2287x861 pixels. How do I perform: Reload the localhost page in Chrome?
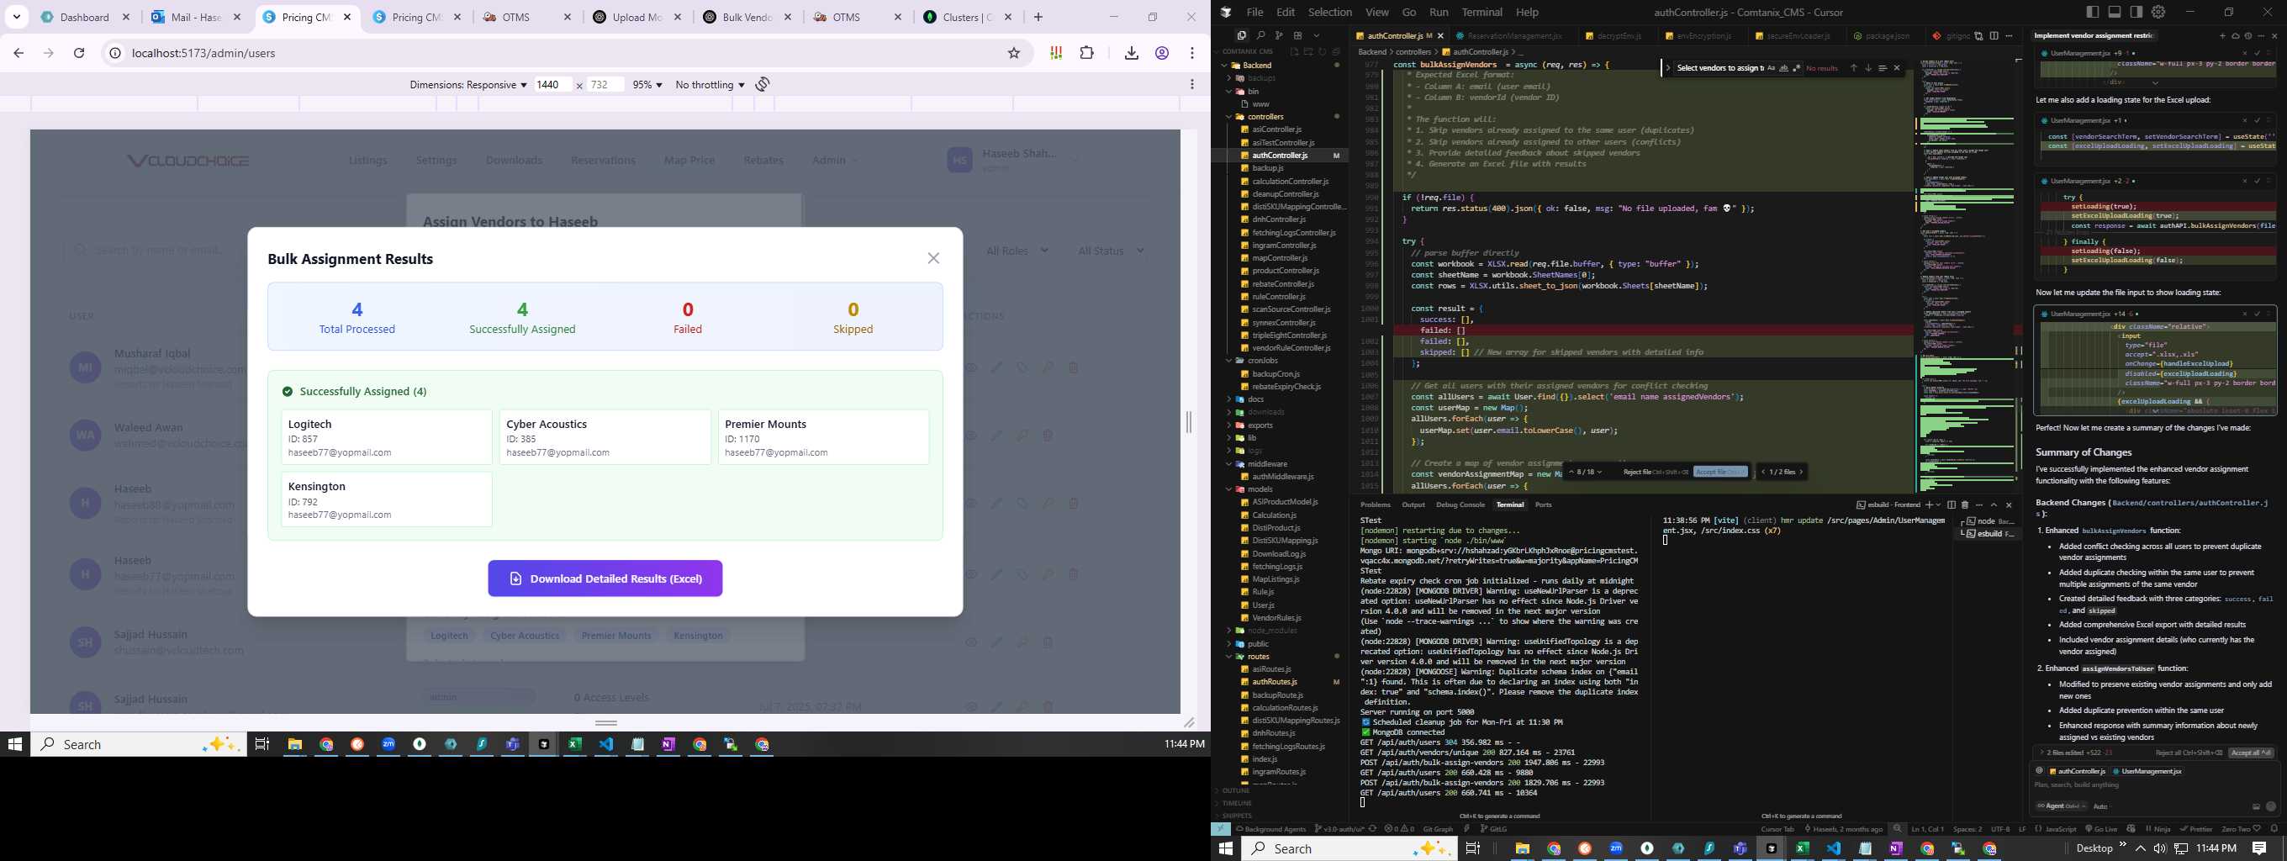coord(79,53)
